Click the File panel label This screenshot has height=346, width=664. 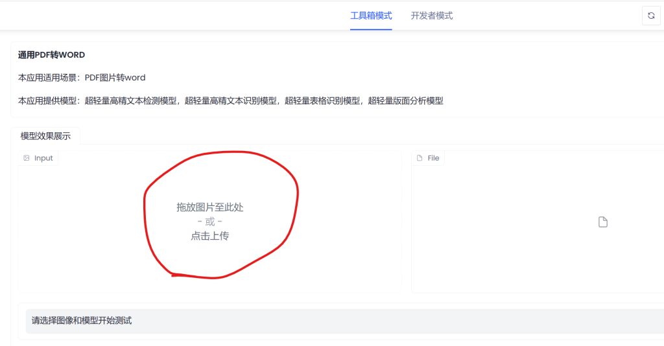coord(433,158)
